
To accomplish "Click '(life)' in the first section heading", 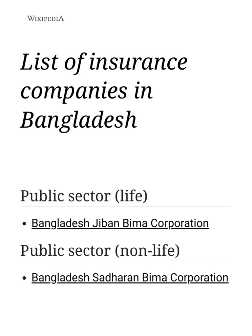I will (x=131, y=196).
